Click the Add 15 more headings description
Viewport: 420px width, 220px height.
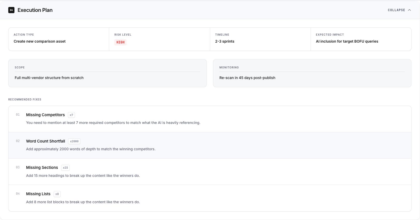point(83,176)
